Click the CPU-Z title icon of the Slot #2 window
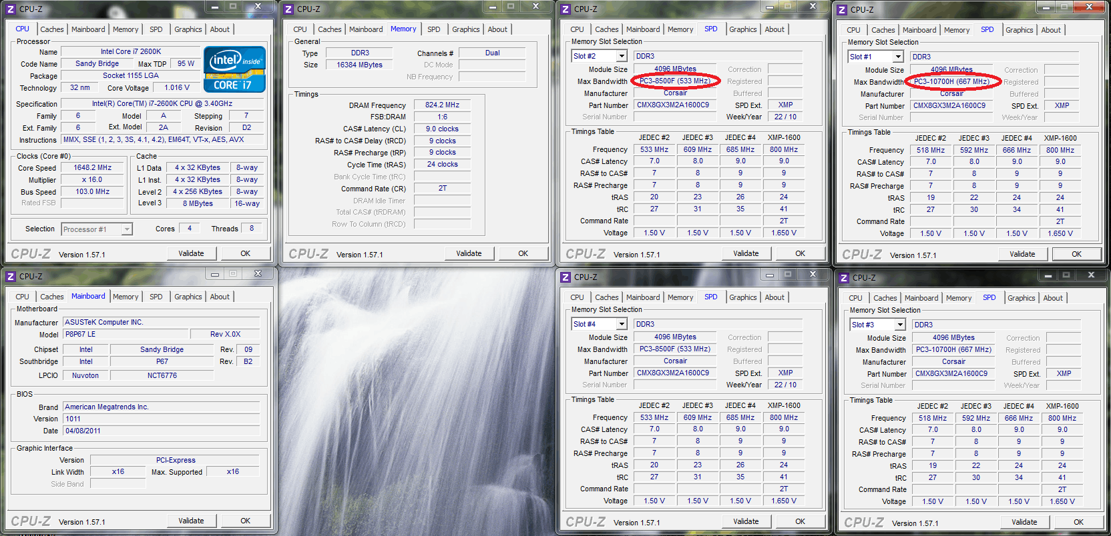Screen dimensions: 1111x536 566,9
